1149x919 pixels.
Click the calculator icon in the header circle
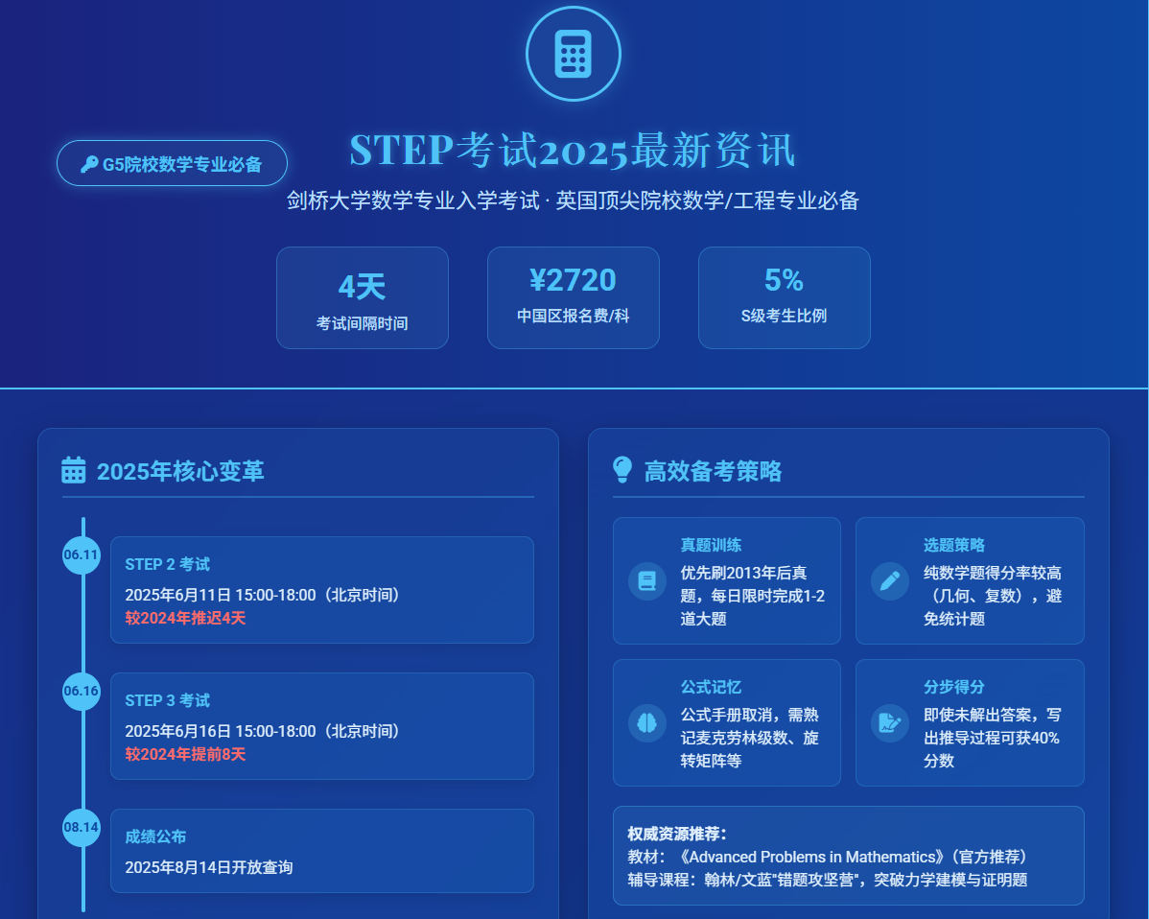click(x=573, y=54)
